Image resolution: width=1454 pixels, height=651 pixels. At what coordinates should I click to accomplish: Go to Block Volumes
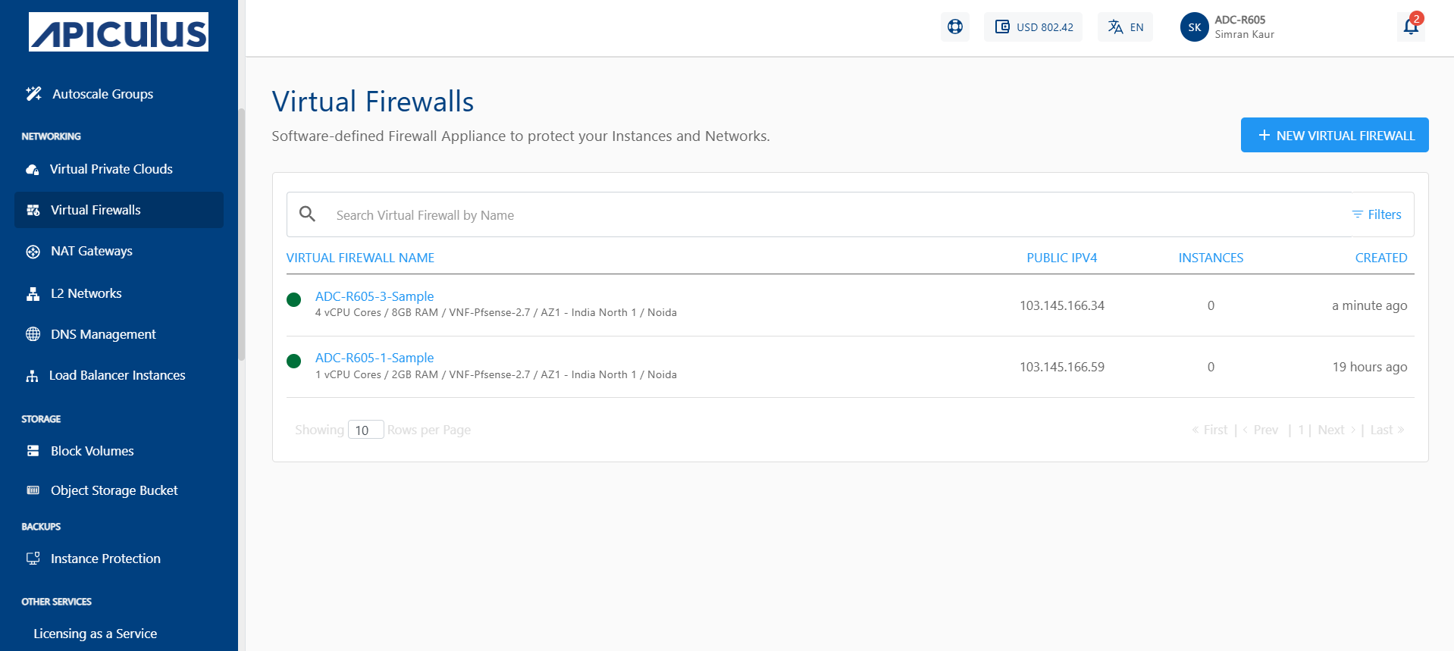[x=92, y=451]
